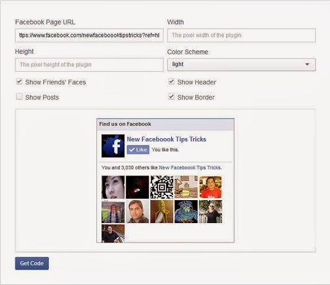Screen dimensions: 330x285
Task: Uncheck the Show Border checkbox
Action: click(172, 96)
